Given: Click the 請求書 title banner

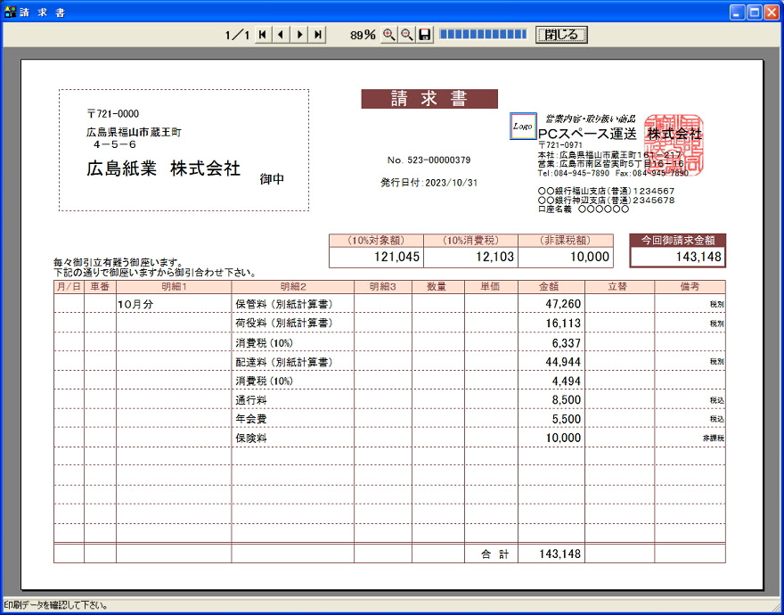Looking at the screenshot, I should click(x=429, y=99).
